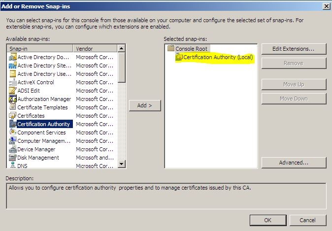Click scroll up arrow of snap-in list
This screenshot has height=231, width=332.
(121, 48)
